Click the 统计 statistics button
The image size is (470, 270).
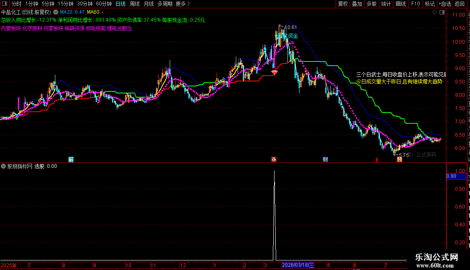click(x=386, y=4)
